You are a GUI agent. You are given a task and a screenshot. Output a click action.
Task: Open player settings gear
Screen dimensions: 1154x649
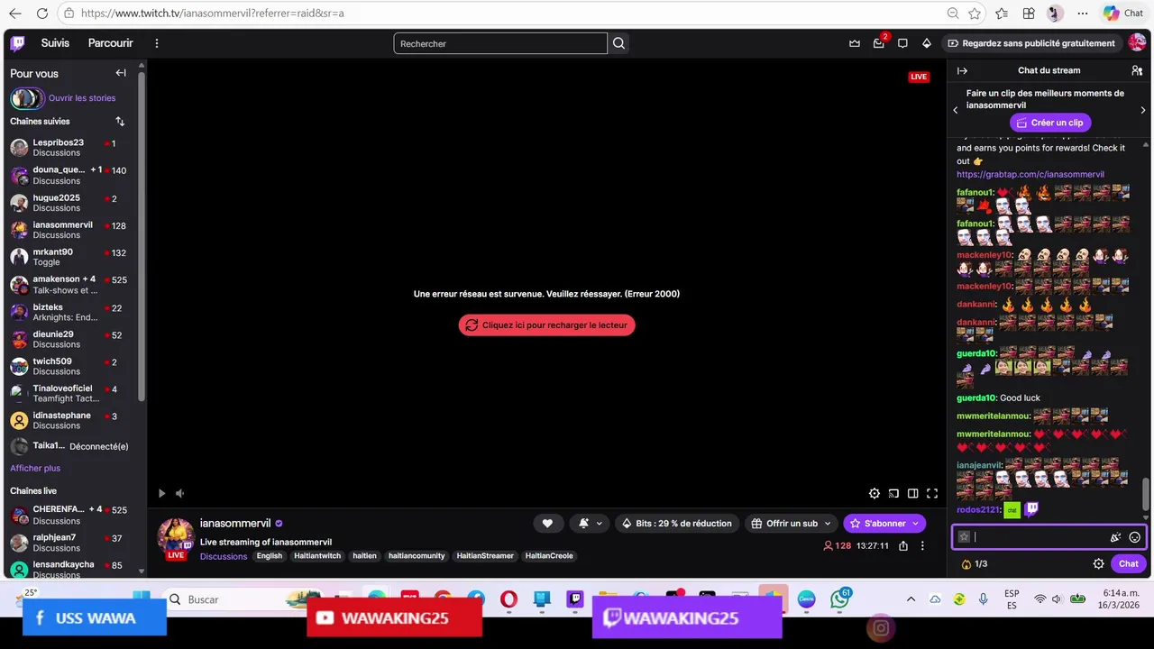pos(875,493)
